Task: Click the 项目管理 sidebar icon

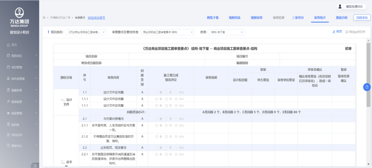Action: point(8,67)
